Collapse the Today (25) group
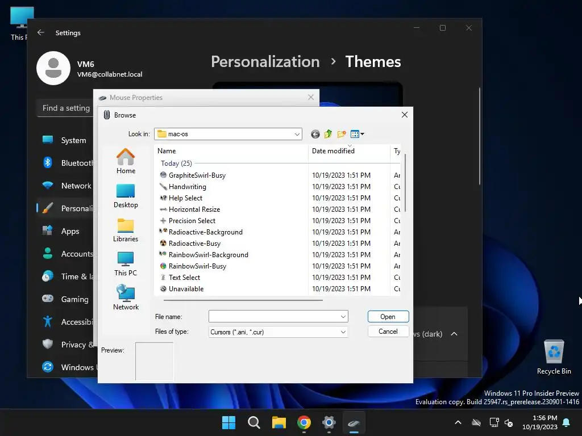 [176, 163]
